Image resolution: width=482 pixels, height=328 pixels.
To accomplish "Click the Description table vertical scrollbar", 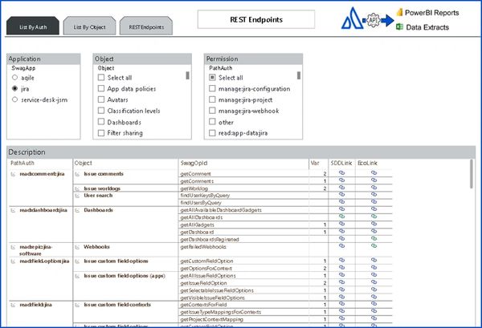I will tap(472, 241).
